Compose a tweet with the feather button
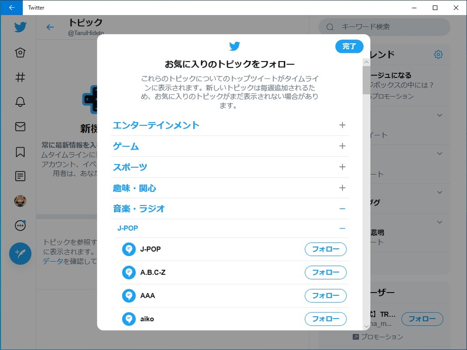 point(20,254)
